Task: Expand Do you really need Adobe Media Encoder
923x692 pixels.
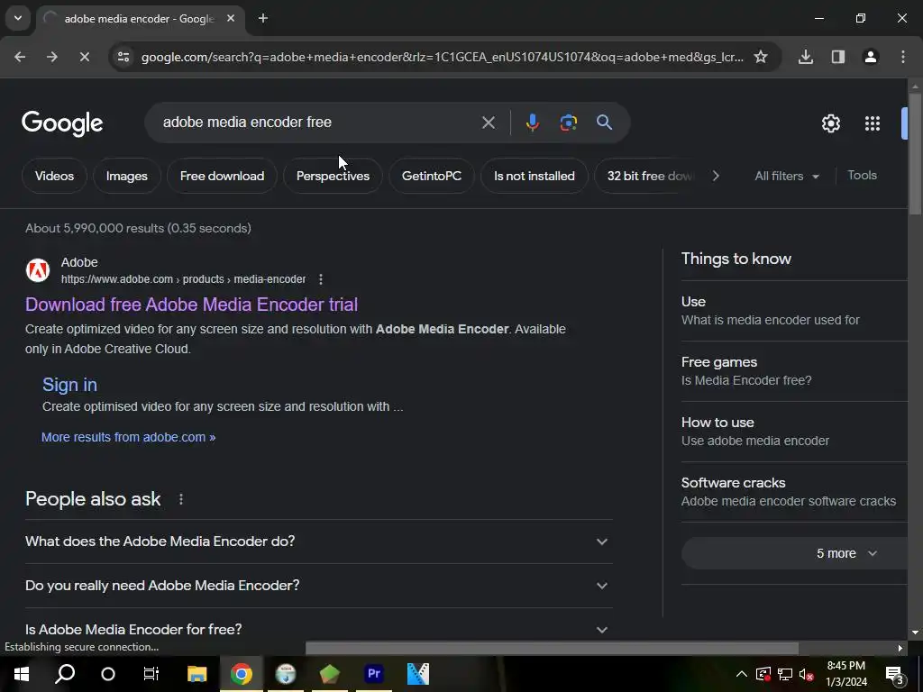Action: (x=318, y=586)
